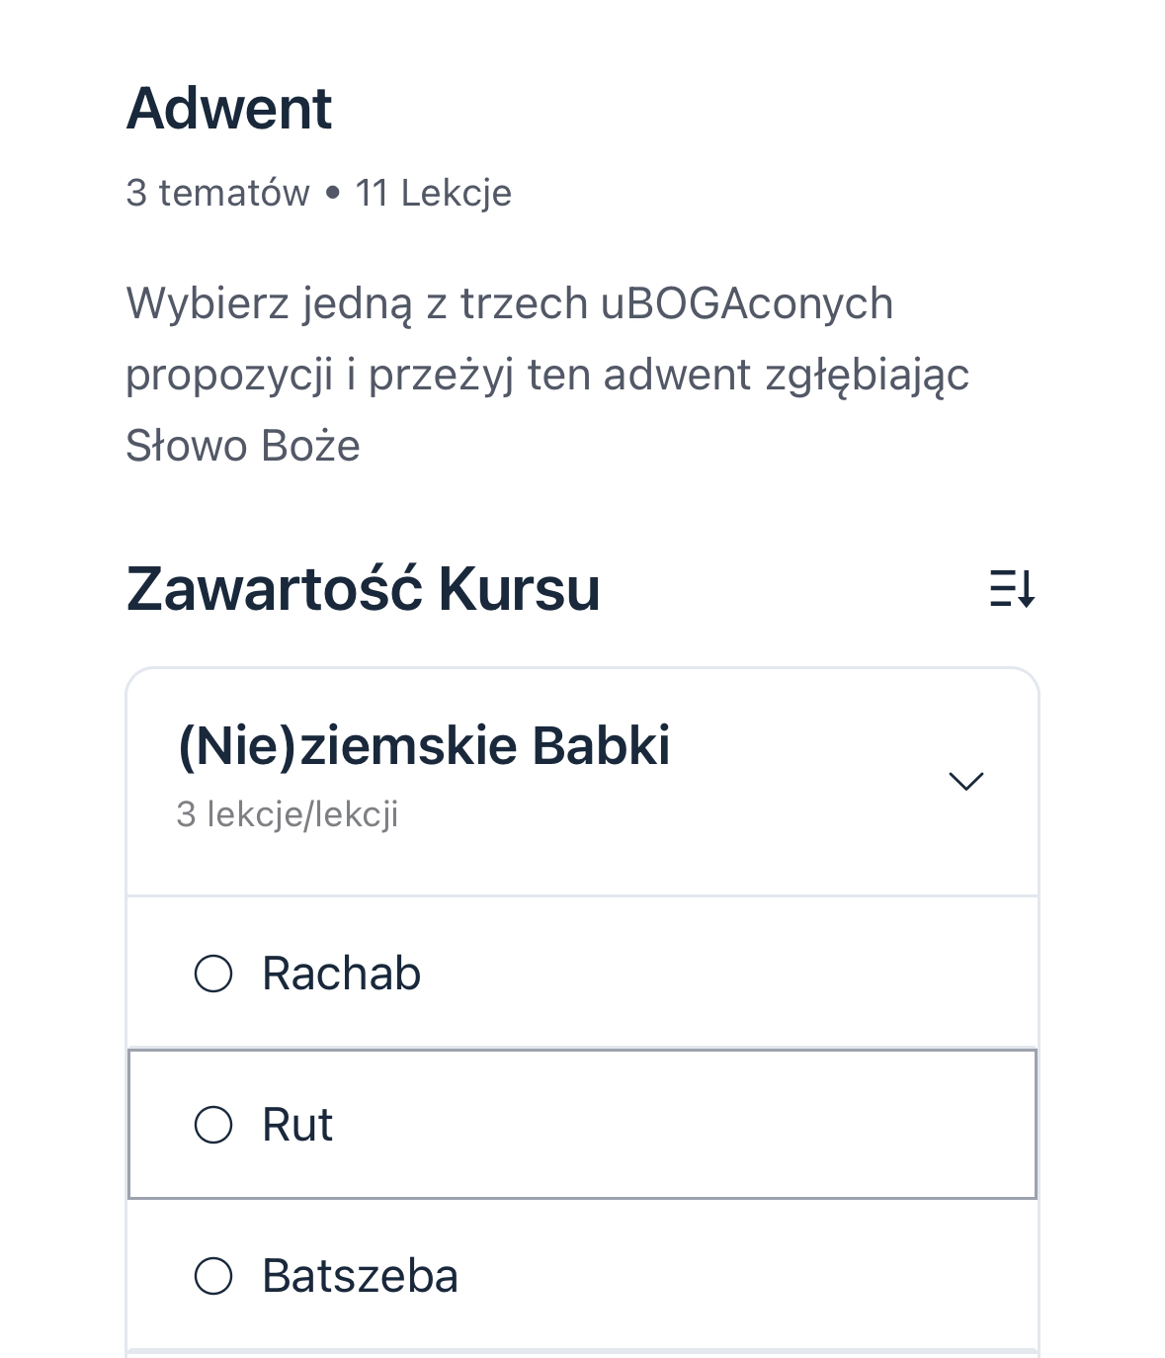
Task: Collapse the (Nie)ziemskie Babki chevron
Action: 965,781
